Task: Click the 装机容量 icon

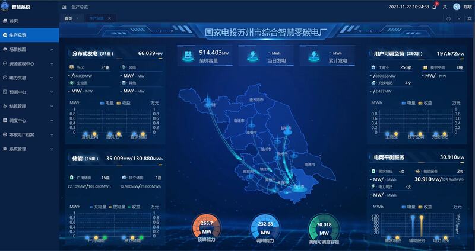Action: pyautogui.click(x=188, y=56)
